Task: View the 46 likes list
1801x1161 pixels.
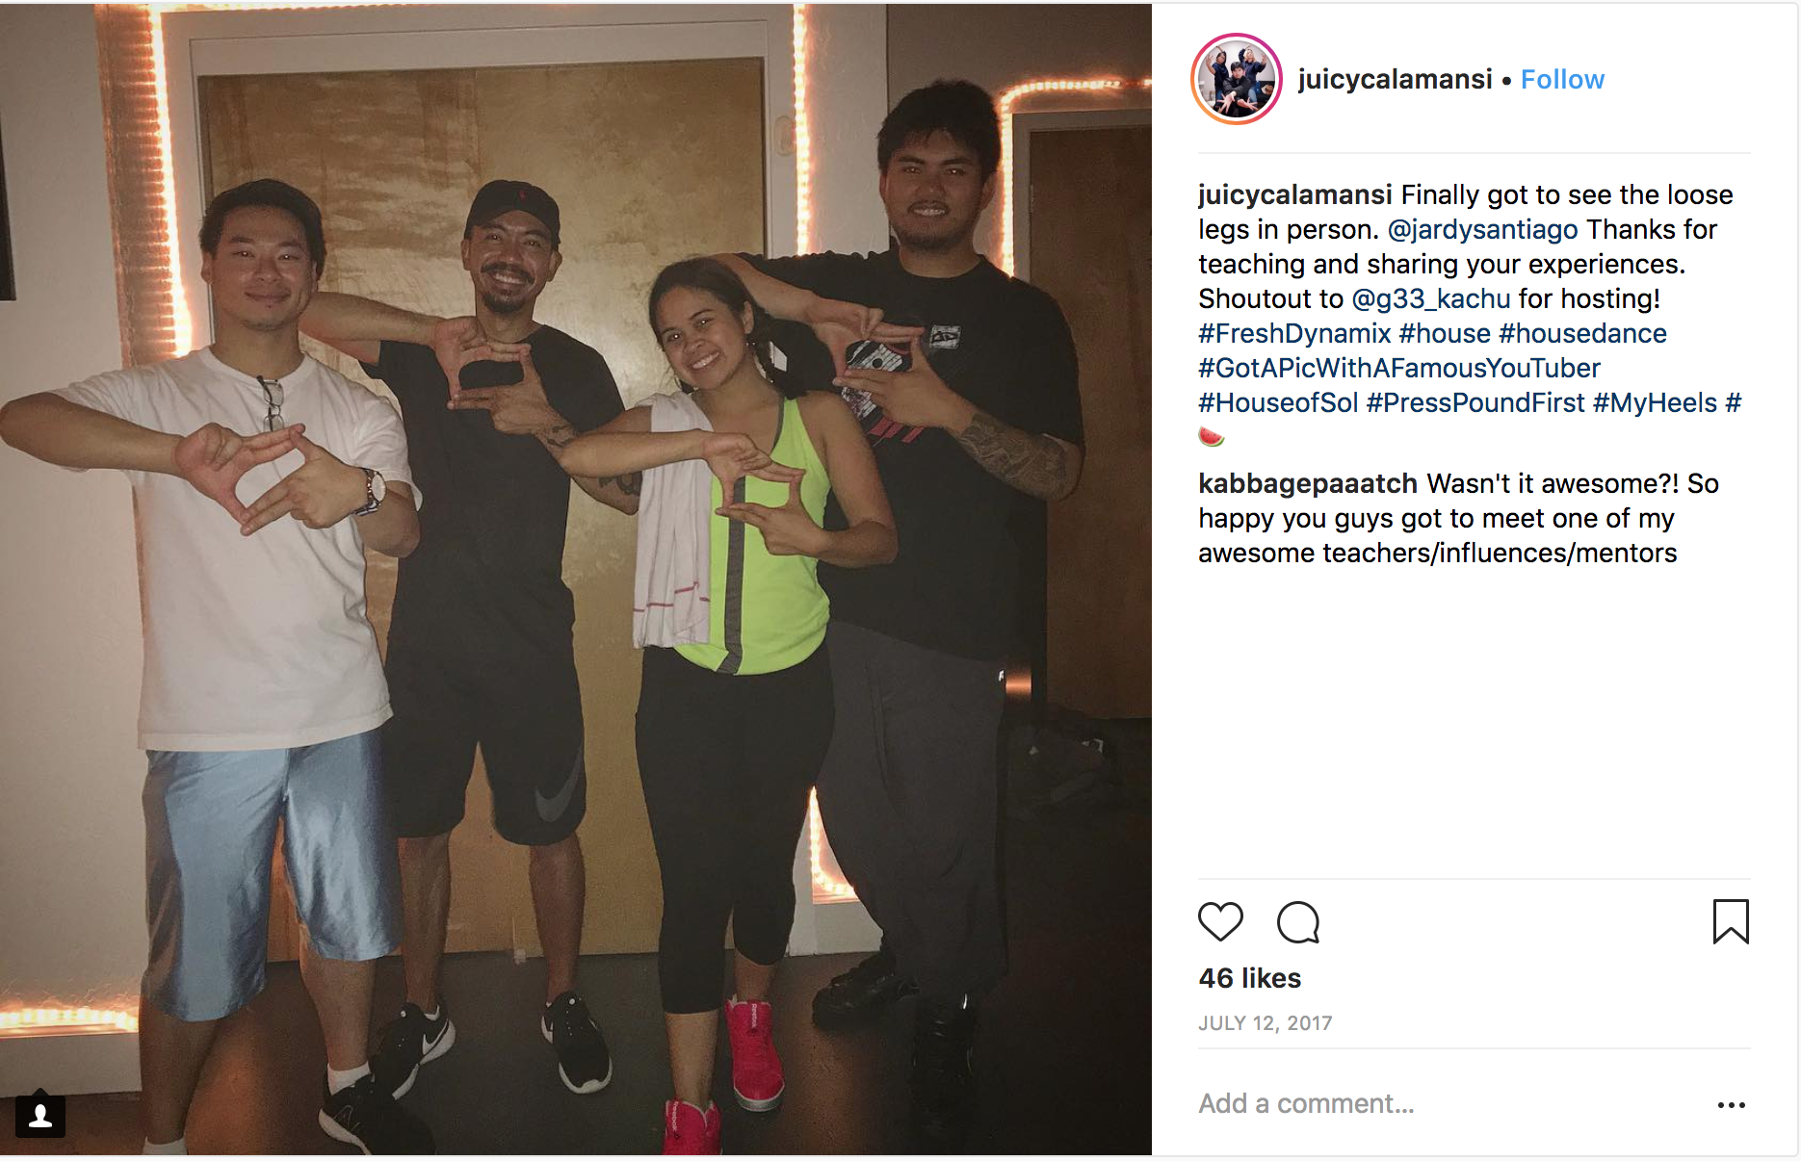Action: (1249, 978)
